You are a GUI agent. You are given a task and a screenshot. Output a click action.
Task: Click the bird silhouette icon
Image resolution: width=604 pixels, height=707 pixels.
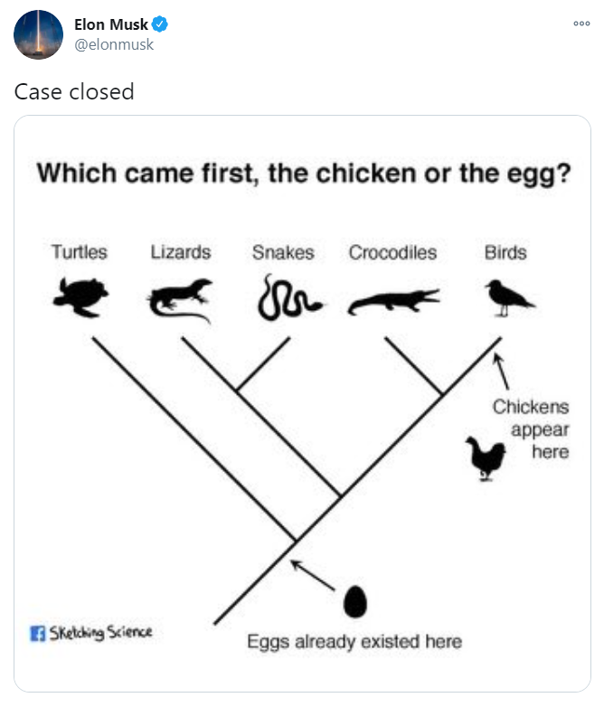[507, 297]
